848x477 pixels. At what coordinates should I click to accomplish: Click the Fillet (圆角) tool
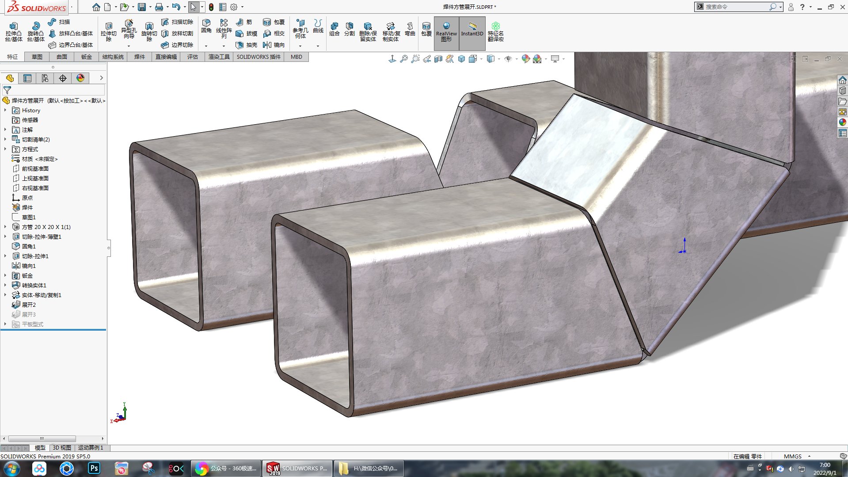click(x=206, y=26)
